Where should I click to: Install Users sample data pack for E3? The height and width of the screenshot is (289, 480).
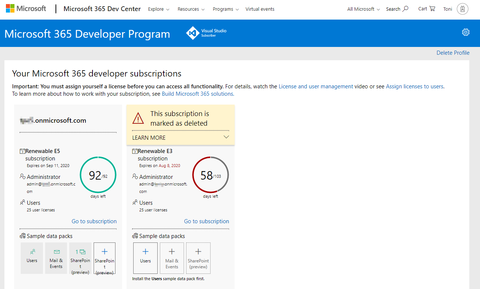(145, 258)
